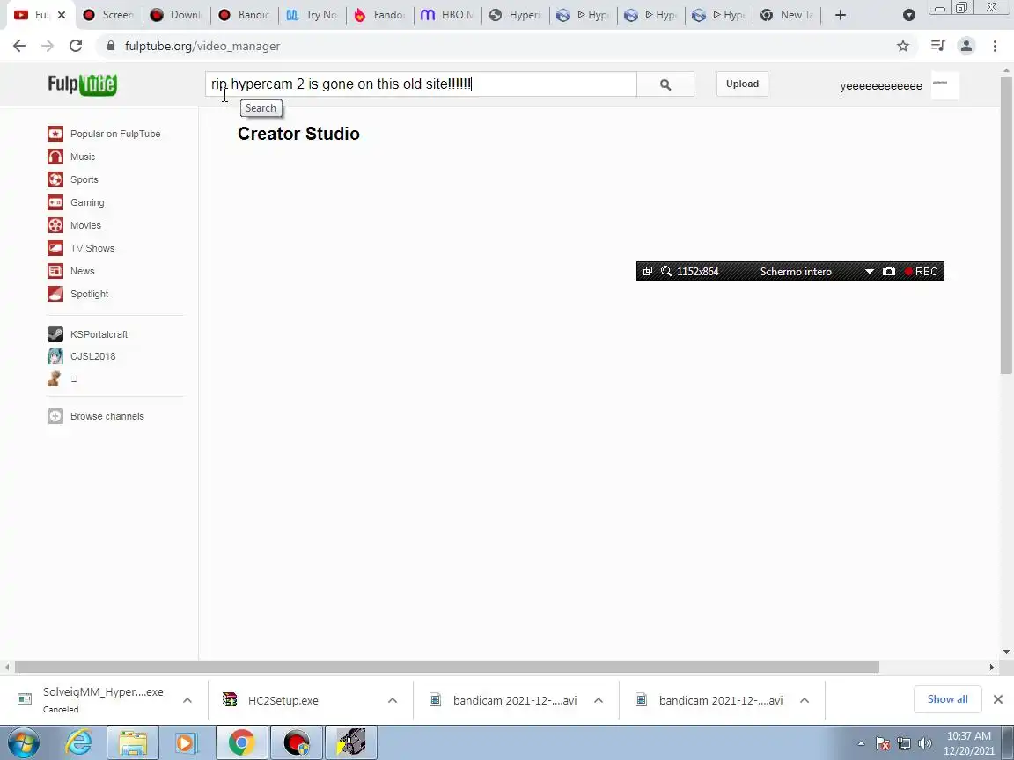Image resolution: width=1014 pixels, height=760 pixels.
Task: Click Bandicam magnifier size icon
Action: click(x=666, y=272)
